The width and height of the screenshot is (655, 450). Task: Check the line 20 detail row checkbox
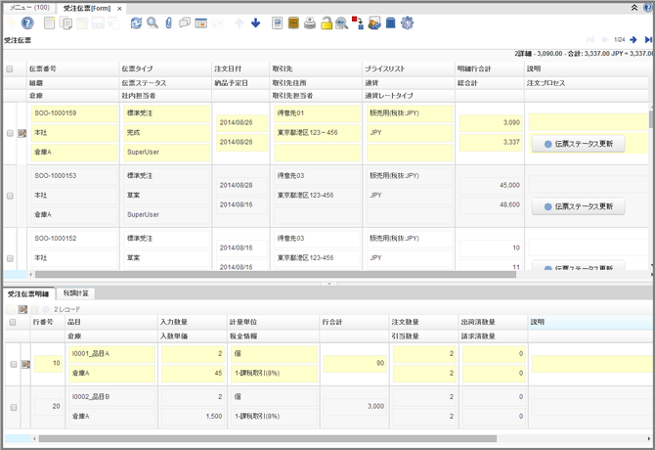pyautogui.click(x=14, y=407)
